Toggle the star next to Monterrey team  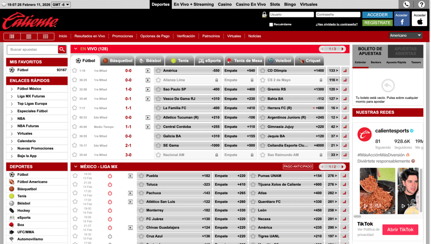pyautogui.click(x=142, y=210)
